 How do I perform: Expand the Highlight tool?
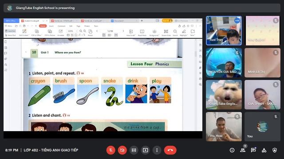[x=184, y=33]
